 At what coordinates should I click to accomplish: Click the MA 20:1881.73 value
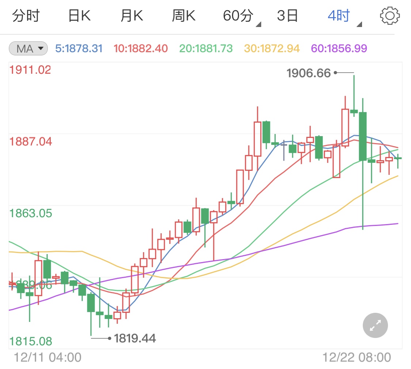206,49
